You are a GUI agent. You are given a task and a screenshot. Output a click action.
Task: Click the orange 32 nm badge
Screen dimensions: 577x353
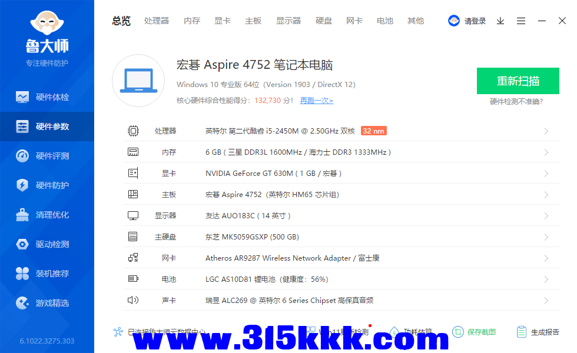[x=373, y=131]
